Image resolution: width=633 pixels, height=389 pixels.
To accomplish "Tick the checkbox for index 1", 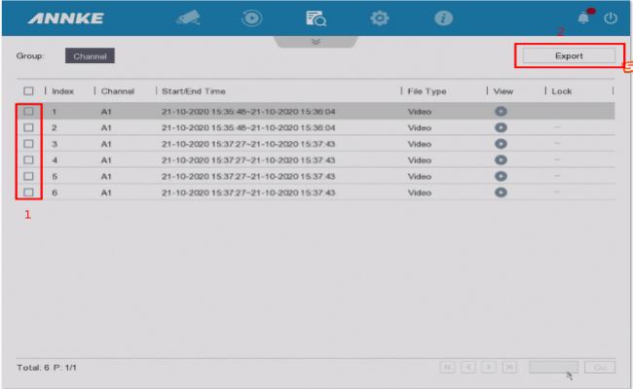I will (28, 112).
